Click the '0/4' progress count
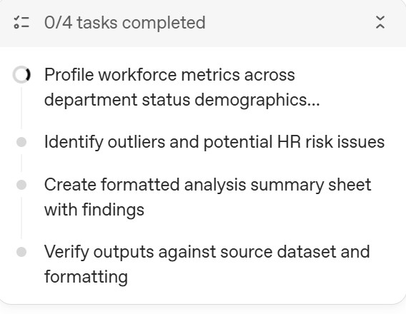This screenshot has height=314, width=406. (59, 23)
